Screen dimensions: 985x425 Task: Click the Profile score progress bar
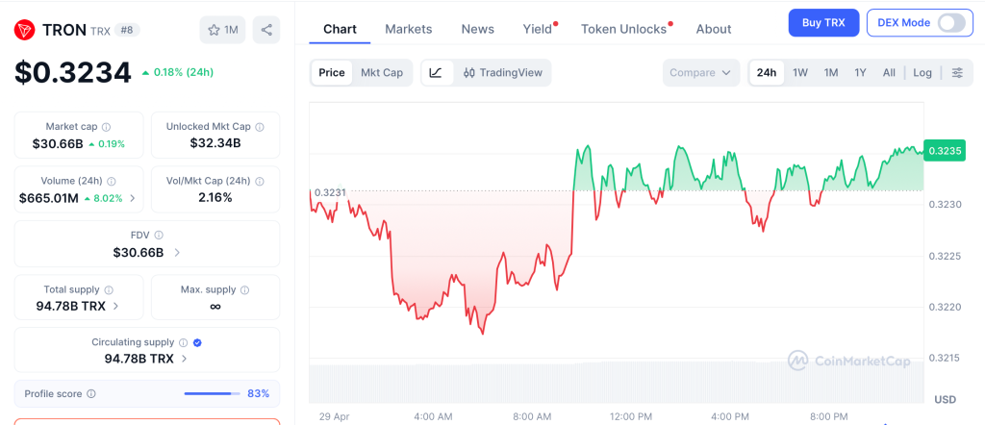pyautogui.click(x=212, y=393)
